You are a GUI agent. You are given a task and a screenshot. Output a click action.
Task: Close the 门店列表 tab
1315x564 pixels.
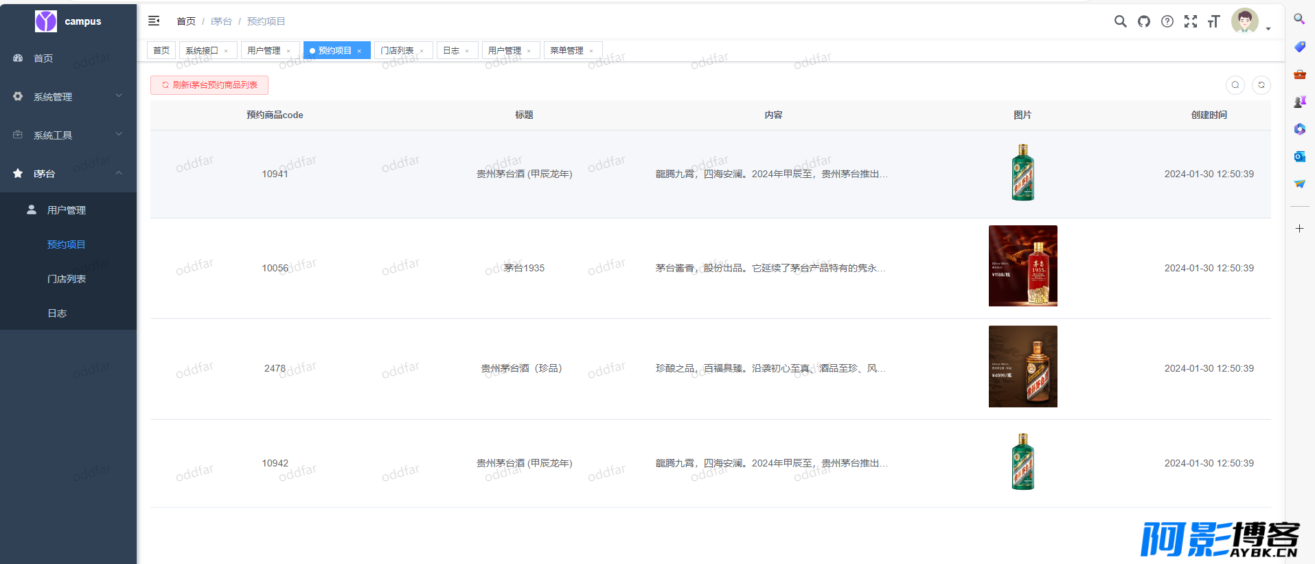[x=422, y=51]
